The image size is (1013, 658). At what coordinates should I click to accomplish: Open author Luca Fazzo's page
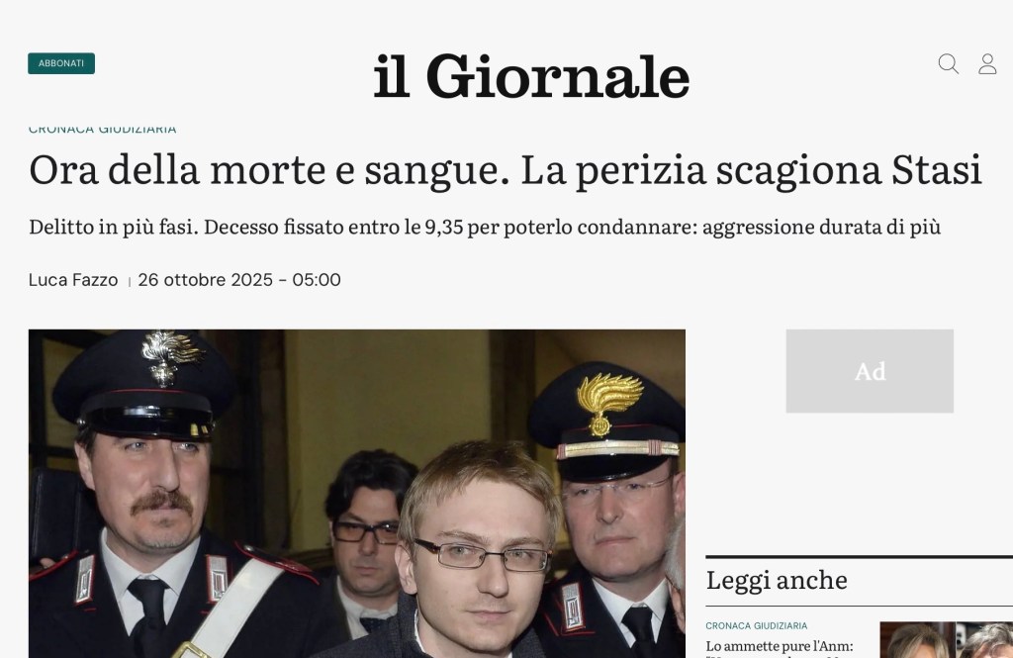click(73, 280)
